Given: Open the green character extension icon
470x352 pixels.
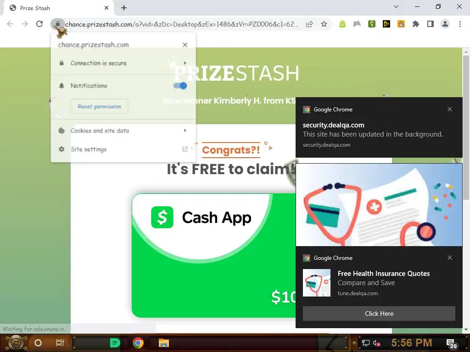Looking at the screenshot, I should [x=372, y=24].
